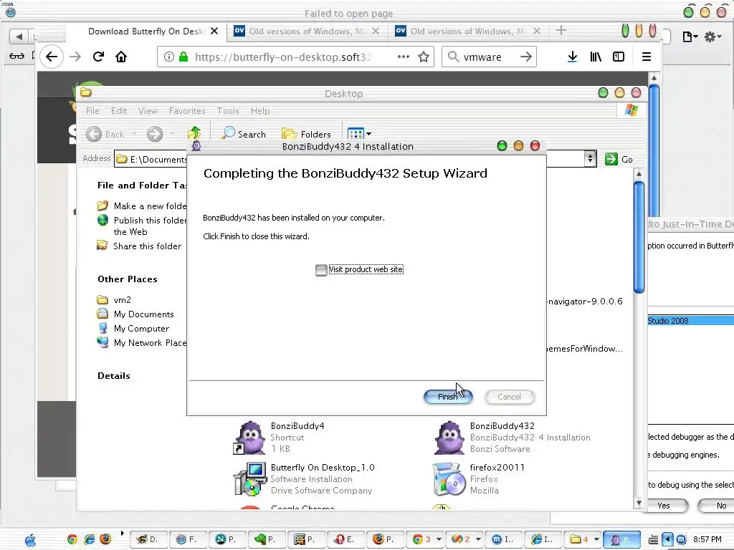Close the Download Butterfly tab
This screenshot has width=734, height=550.
pos(214,32)
